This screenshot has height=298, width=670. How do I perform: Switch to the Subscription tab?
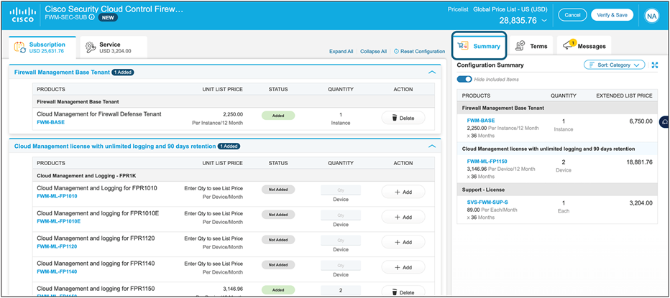tap(42, 47)
